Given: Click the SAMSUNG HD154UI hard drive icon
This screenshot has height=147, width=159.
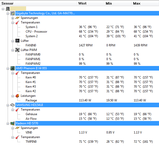Looking at the screenshot, I should pos(13,105).
